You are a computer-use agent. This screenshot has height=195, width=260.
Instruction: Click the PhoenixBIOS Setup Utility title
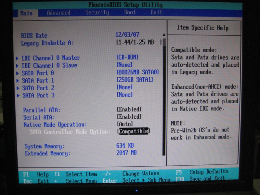[x=125, y=5]
